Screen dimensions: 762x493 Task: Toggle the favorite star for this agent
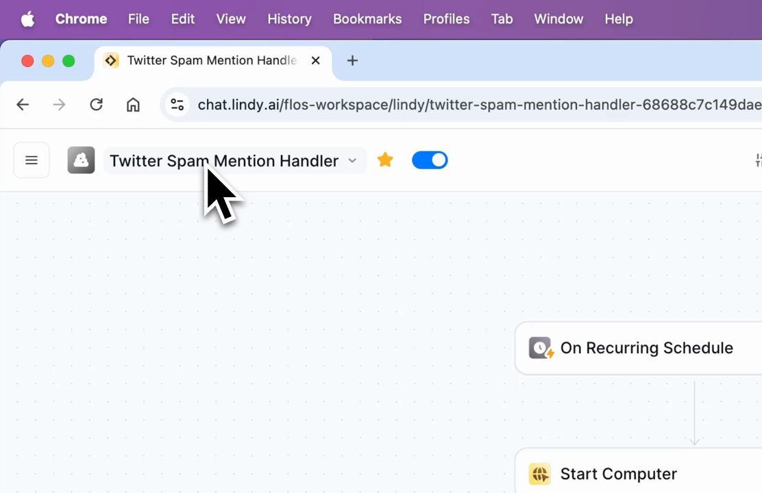385,160
